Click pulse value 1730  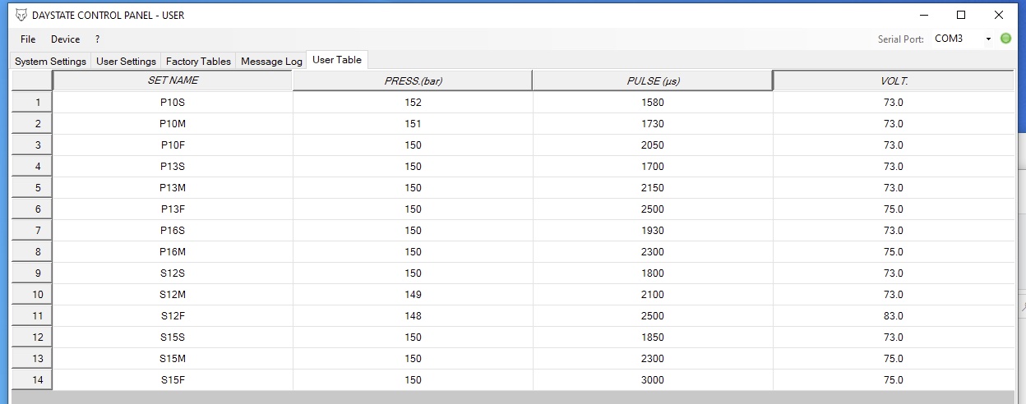click(653, 124)
